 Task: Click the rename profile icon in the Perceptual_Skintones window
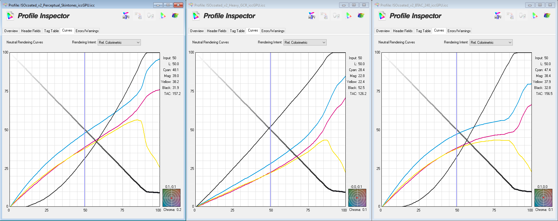(x=126, y=16)
